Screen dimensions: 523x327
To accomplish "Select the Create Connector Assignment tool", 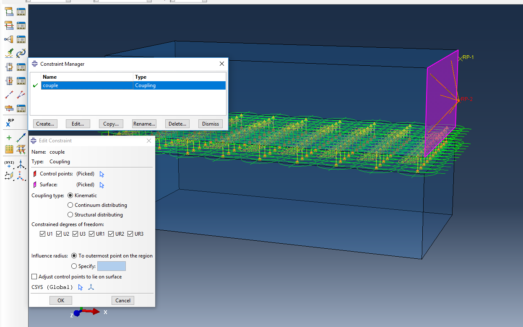I will (x=9, y=81).
